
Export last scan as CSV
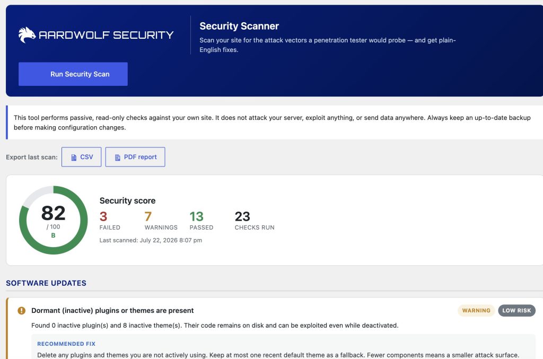81,157
